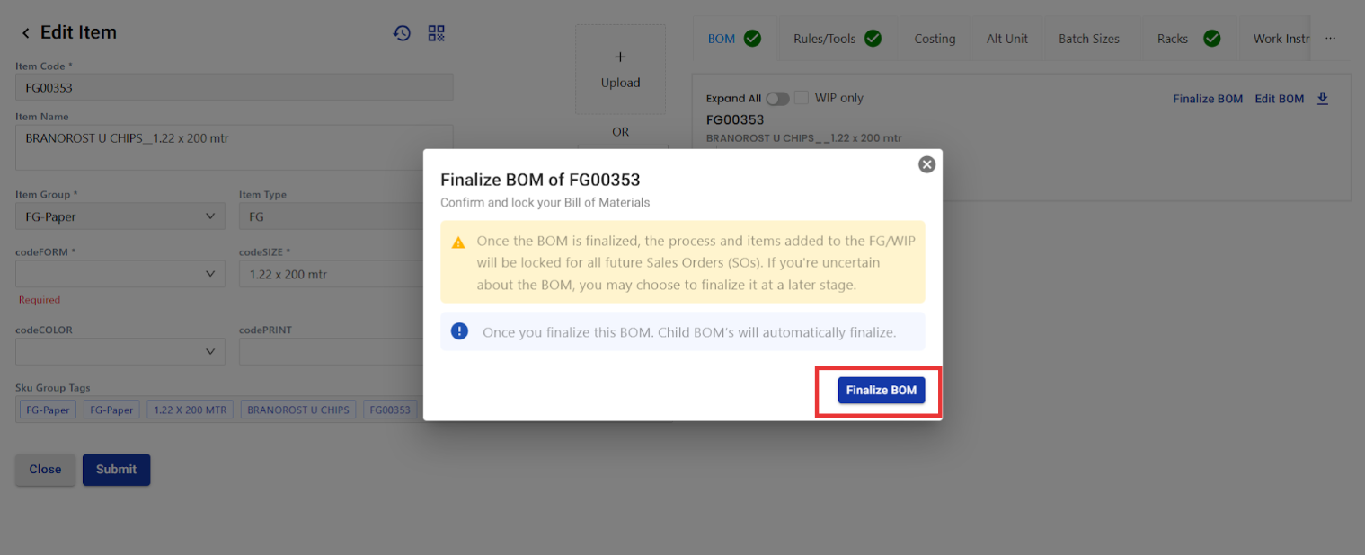The width and height of the screenshot is (1365, 555).
Task: Click the Edit BOM link
Action: point(1279,99)
